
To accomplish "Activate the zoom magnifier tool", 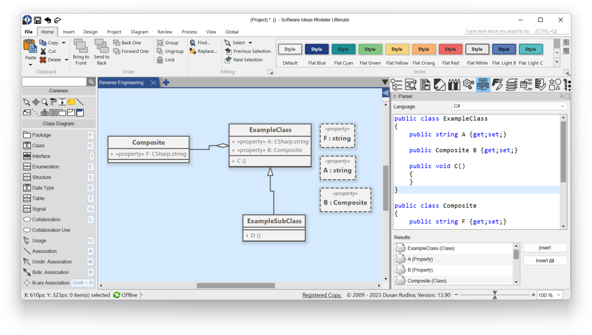I will pos(45,102).
